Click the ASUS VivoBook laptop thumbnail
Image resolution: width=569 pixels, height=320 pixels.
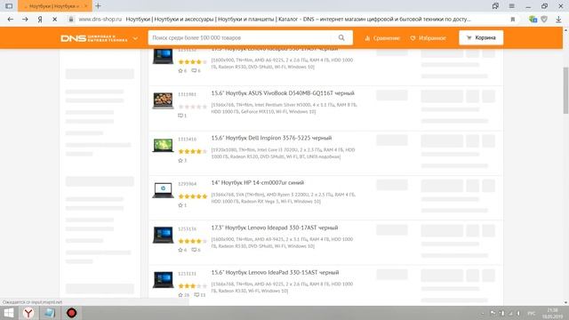click(x=163, y=100)
